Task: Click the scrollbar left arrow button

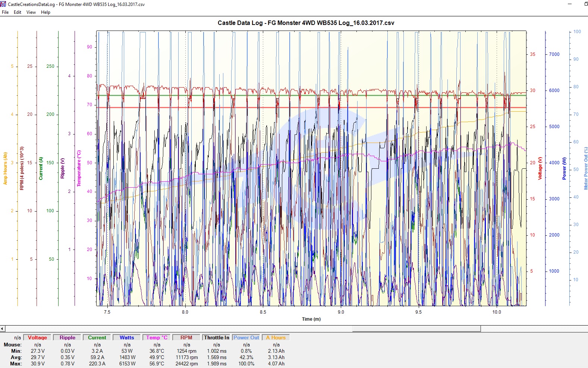Action: pyautogui.click(x=3, y=329)
